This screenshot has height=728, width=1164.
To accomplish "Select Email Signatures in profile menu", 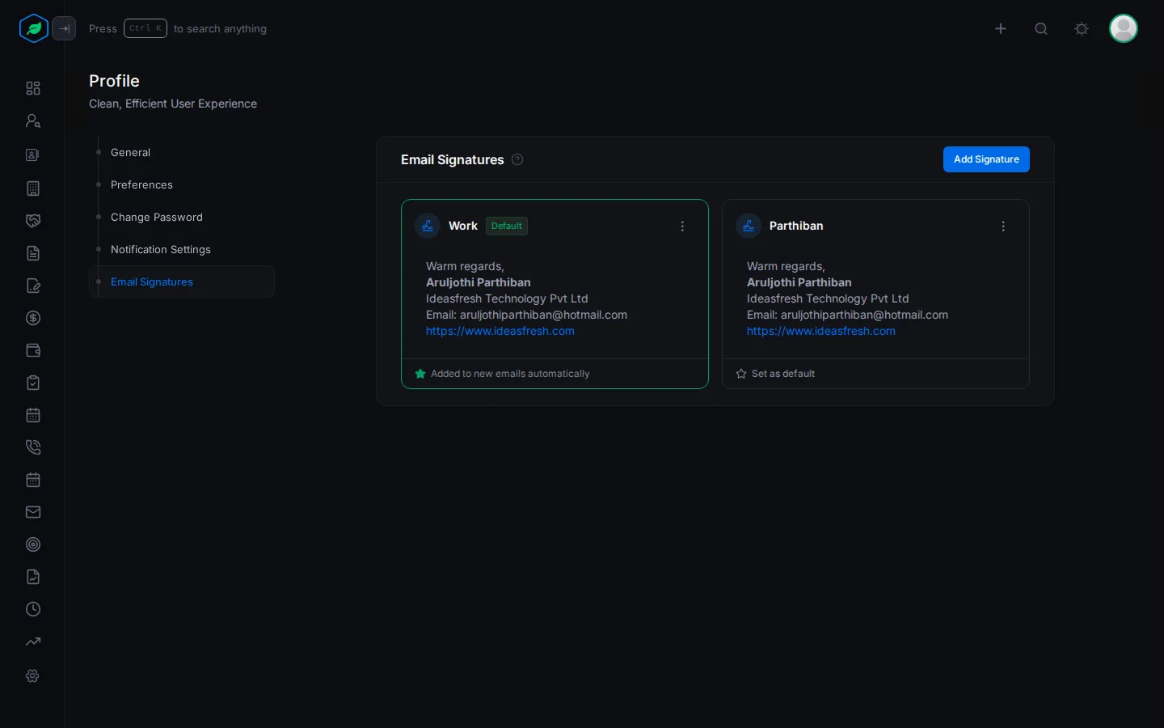I will pyautogui.click(x=182, y=281).
